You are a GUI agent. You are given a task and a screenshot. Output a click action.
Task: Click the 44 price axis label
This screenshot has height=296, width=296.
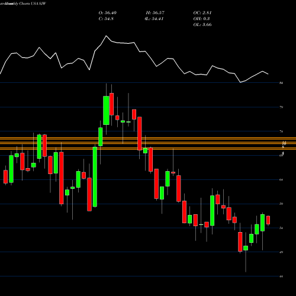(281, 276)
